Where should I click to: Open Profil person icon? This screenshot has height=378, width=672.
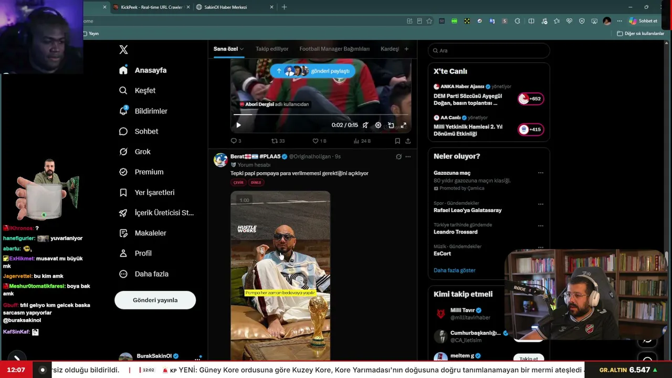(123, 253)
